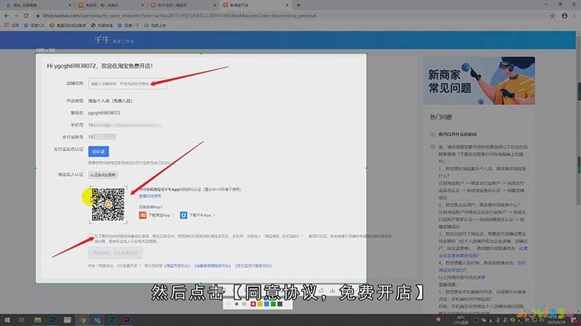Click the QR code image
The image size is (581, 326).
tap(108, 204)
